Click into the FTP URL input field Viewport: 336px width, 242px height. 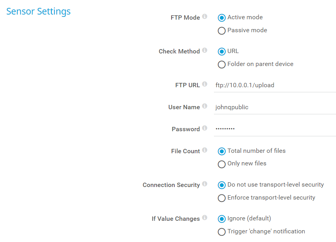pos(275,85)
